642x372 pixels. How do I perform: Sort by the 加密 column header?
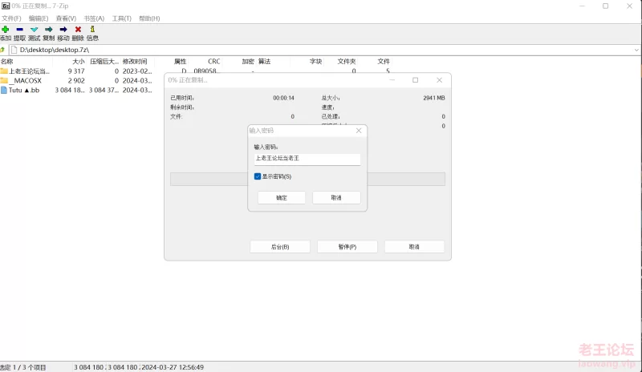click(248, 62)
